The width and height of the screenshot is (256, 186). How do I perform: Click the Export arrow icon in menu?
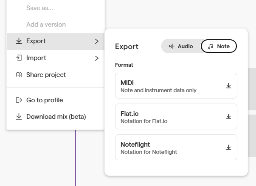pyautogui.click(x=19, y=41)
